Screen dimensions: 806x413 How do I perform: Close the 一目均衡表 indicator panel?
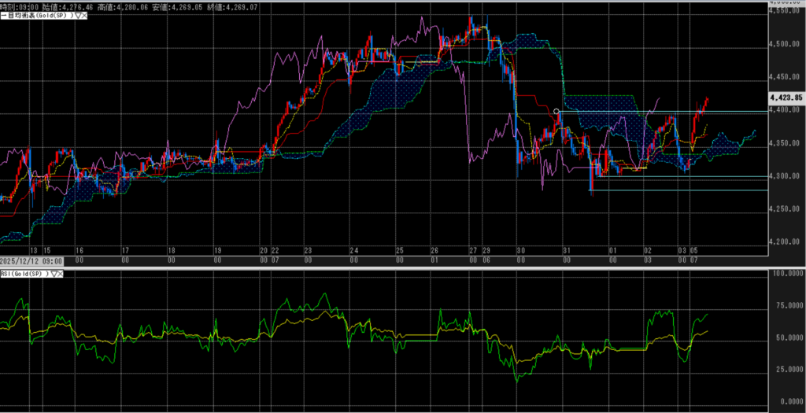click(83, 15)
